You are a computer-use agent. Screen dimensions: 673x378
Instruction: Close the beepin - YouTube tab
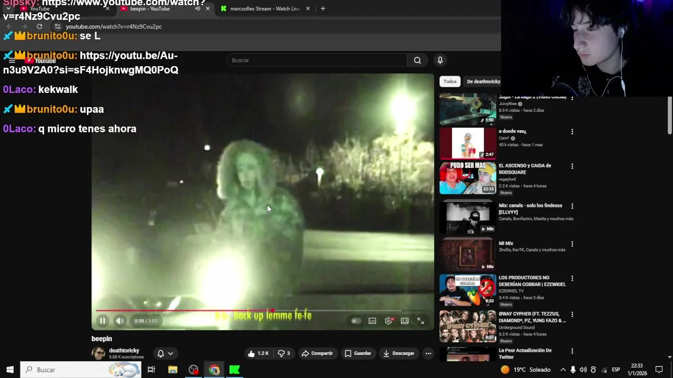coord(208,8)
